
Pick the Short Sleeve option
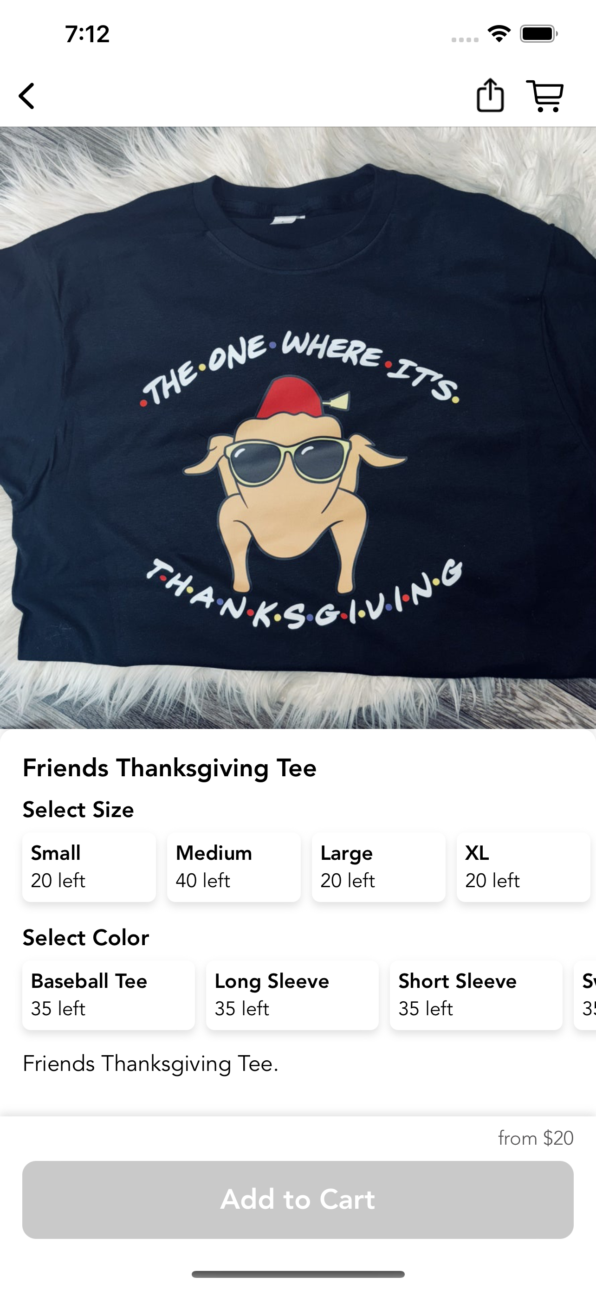pyautogui.click(x=476, y=995)
